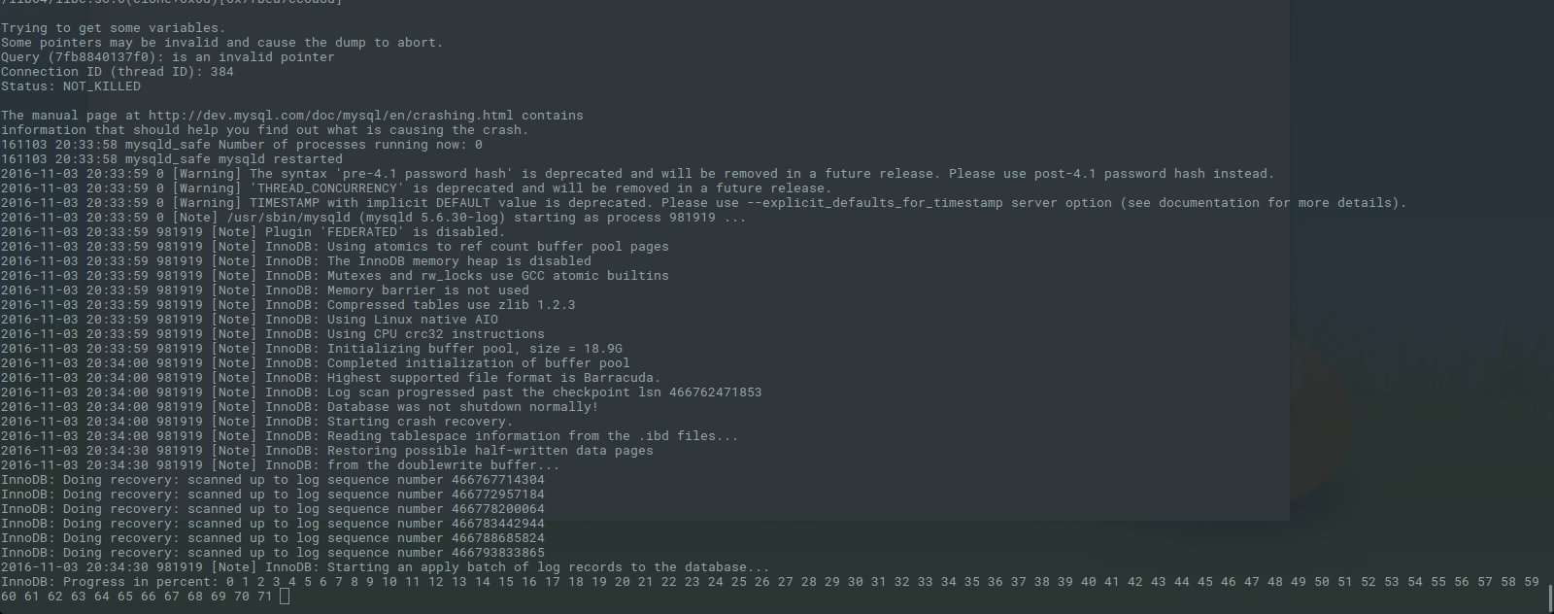Click the 'Using Linux native AIO' line
The image size is (1554, 614).
pos(412,320)
